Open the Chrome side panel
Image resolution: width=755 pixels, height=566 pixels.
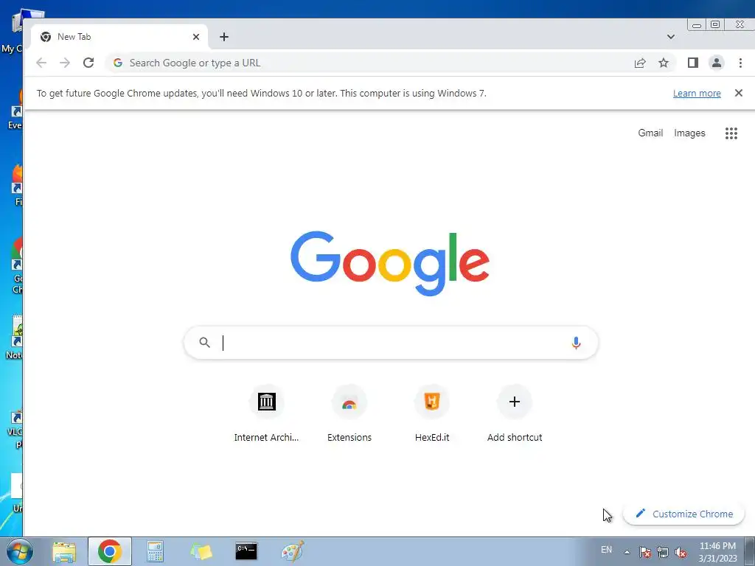coord(693,63)
